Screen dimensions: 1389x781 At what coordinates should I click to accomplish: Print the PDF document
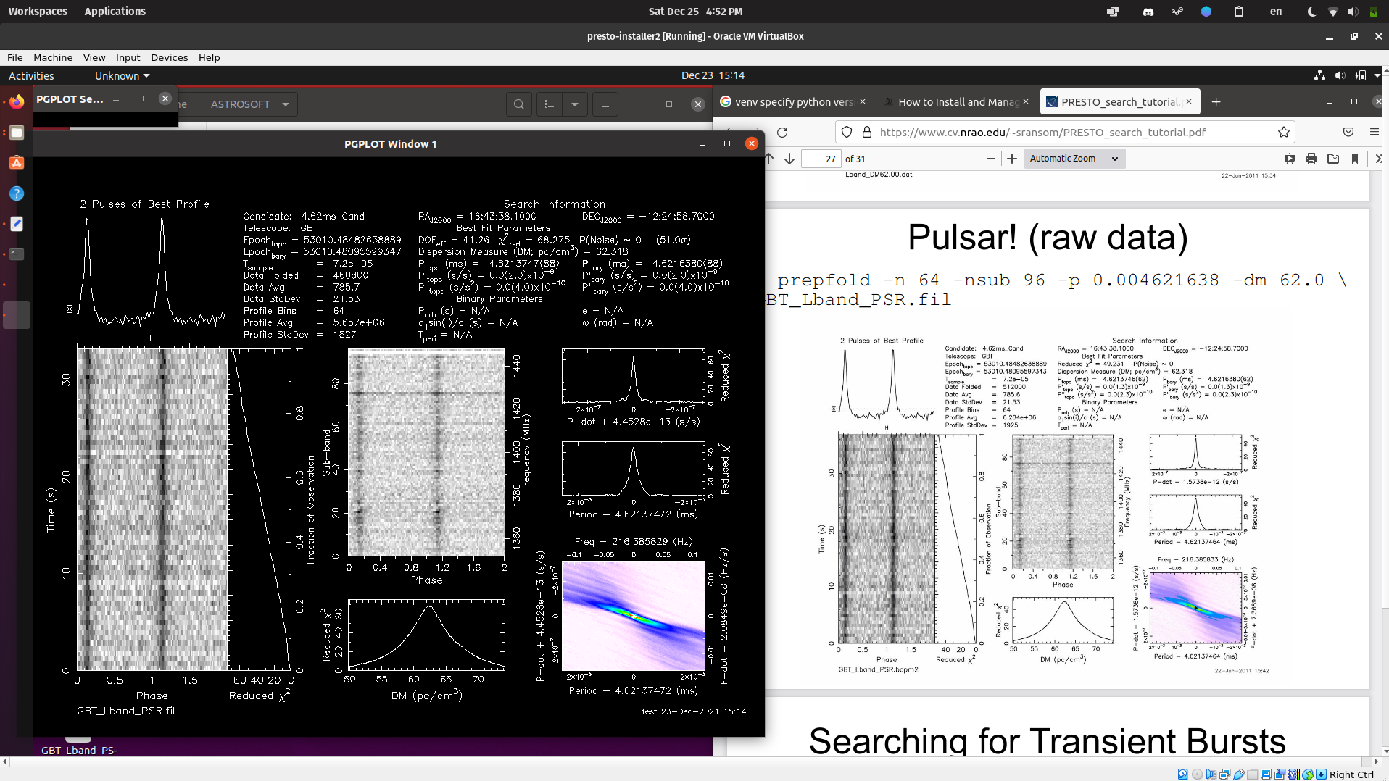point(1311,159)
